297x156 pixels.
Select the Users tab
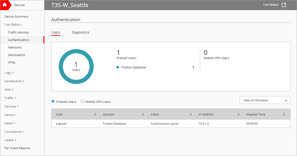coord(56,32)
